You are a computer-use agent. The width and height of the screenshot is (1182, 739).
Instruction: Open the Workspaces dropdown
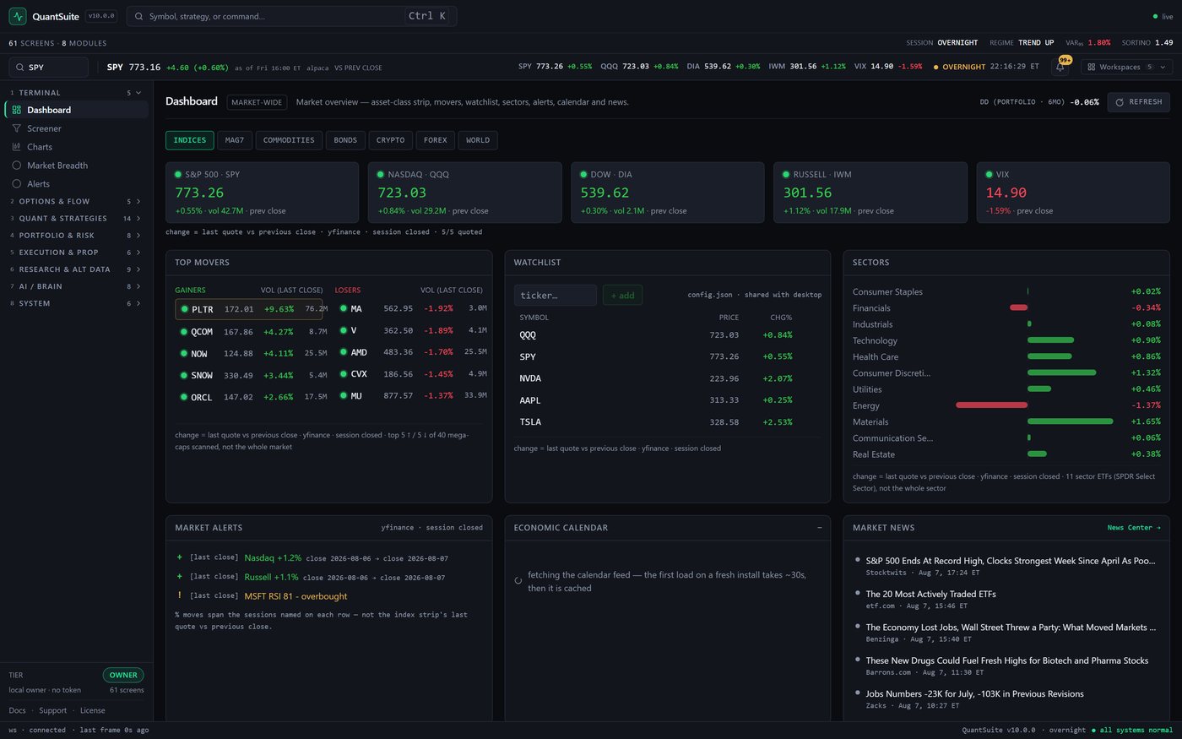(x=1126, y=67)
